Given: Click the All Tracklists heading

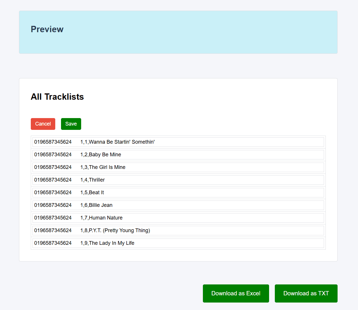Looking at the screenshot, I should [57, 97].
